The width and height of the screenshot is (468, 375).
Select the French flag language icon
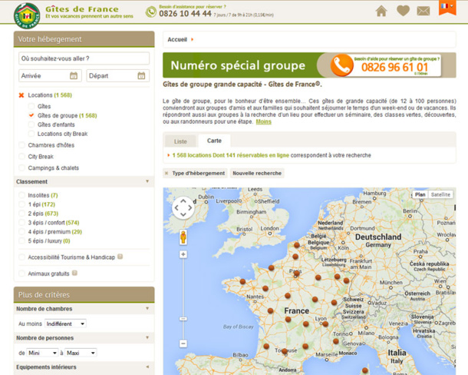point(447,7)
